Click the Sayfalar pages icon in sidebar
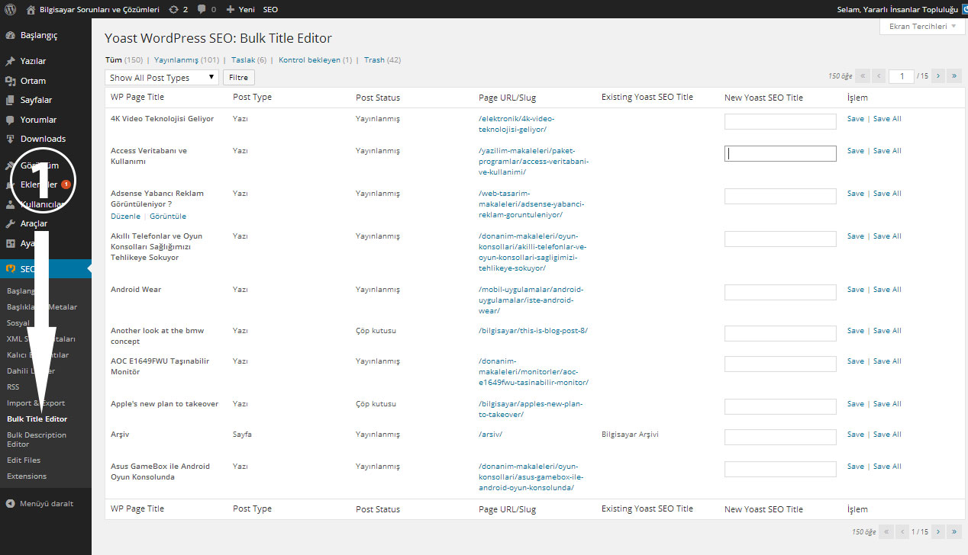The height and width of the screenshot is (555, 968). [x=10, y=100]
